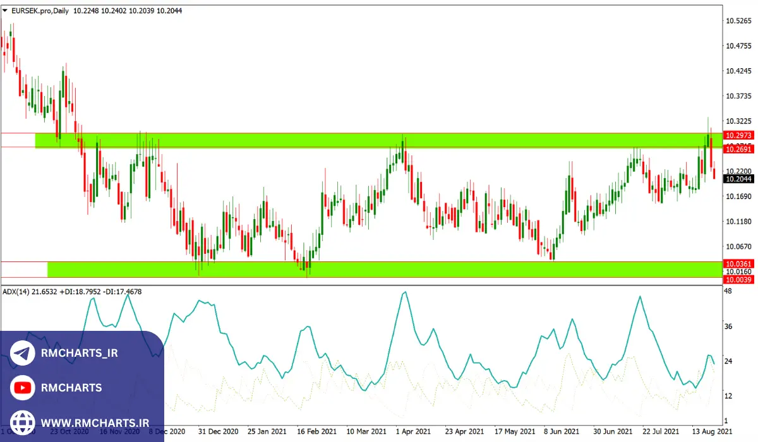The height and width of the screenshot is (442, 758).
Task: Select the red 10.0039 price label
Action: coord(738,279)
